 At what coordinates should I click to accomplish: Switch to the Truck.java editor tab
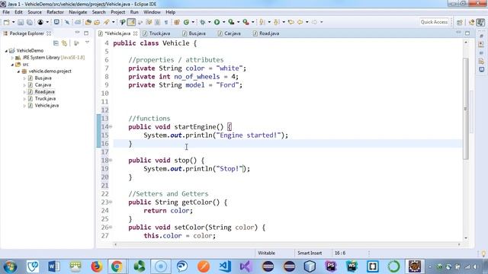tap(156, 33)
